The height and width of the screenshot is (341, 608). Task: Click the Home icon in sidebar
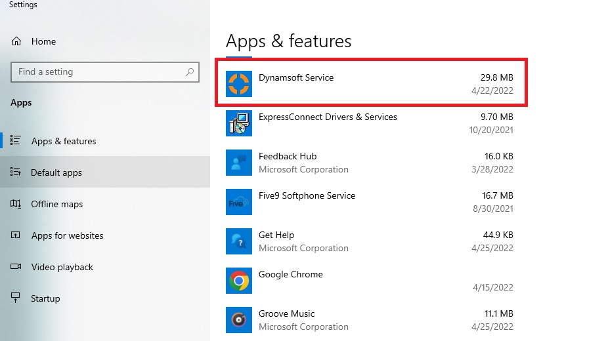tap(16, 41)
